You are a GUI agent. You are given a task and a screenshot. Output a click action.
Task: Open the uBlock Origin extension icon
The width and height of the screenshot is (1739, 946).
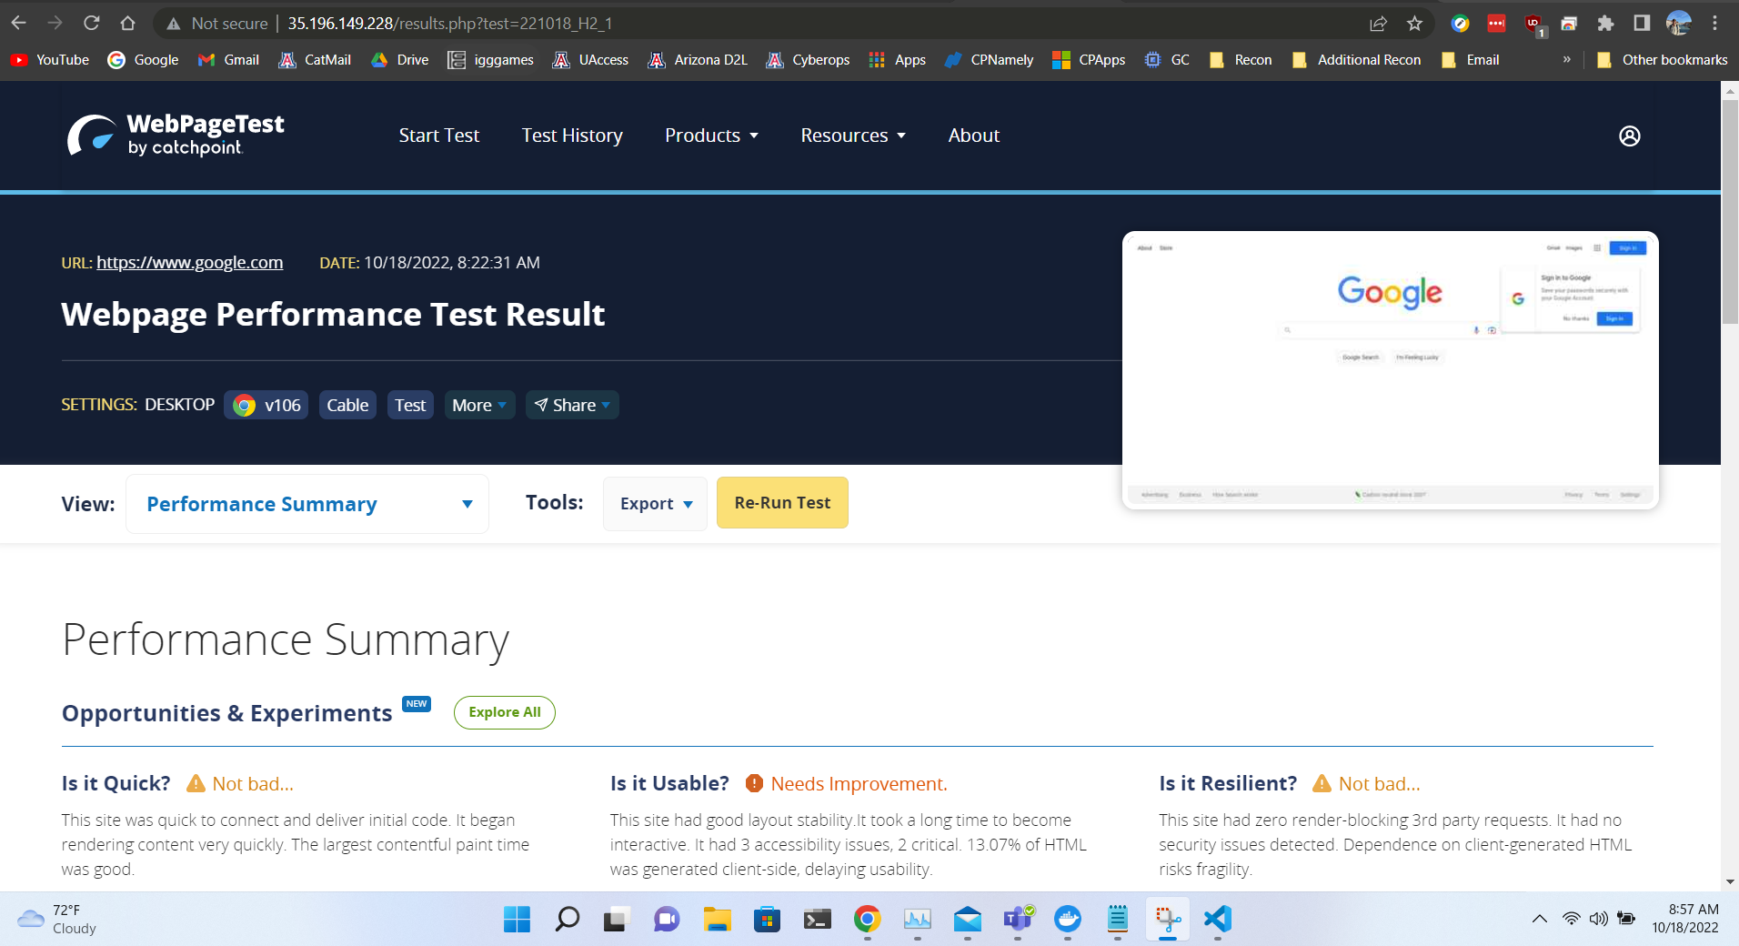(1534, 25)
